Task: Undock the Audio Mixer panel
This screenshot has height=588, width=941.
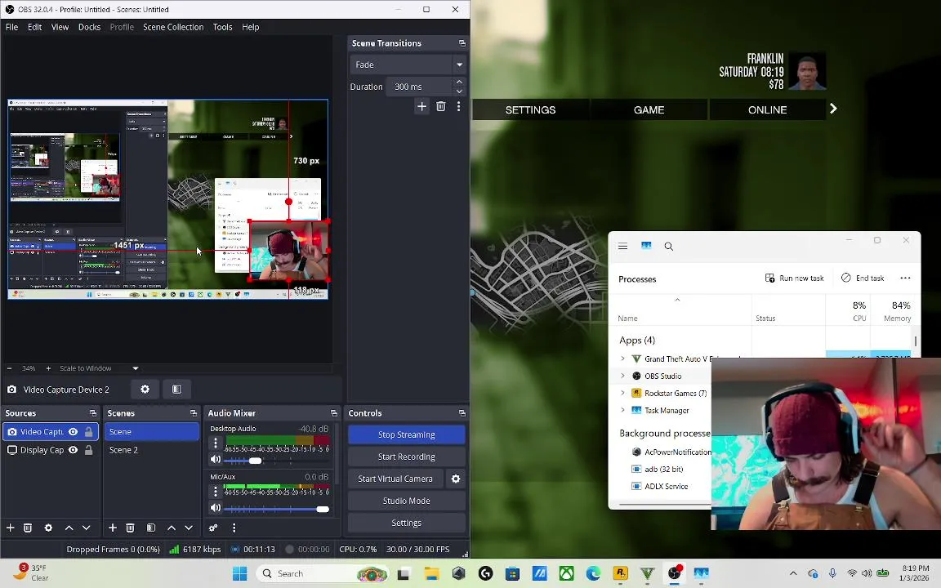Action: coord(333,412)
